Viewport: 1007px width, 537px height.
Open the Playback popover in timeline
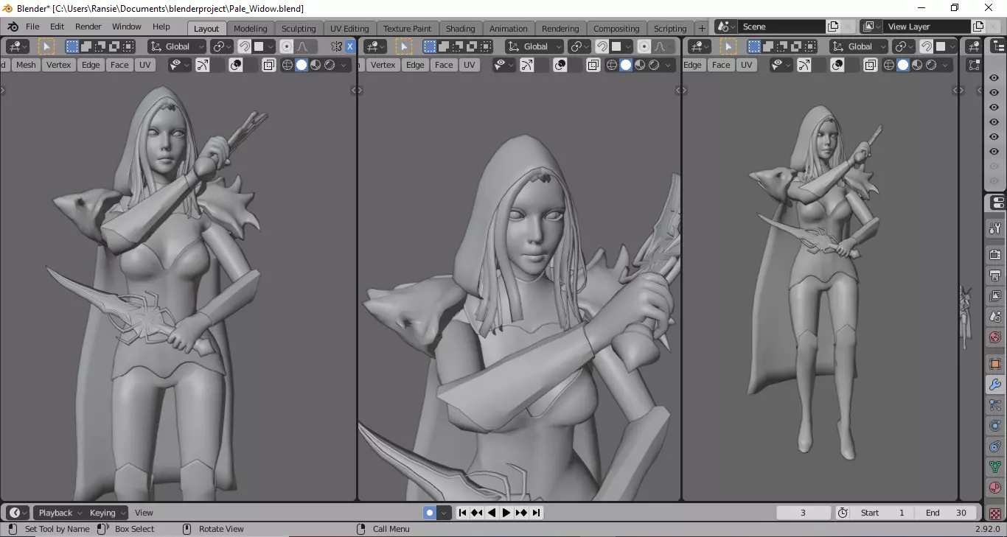coord(60,513)
